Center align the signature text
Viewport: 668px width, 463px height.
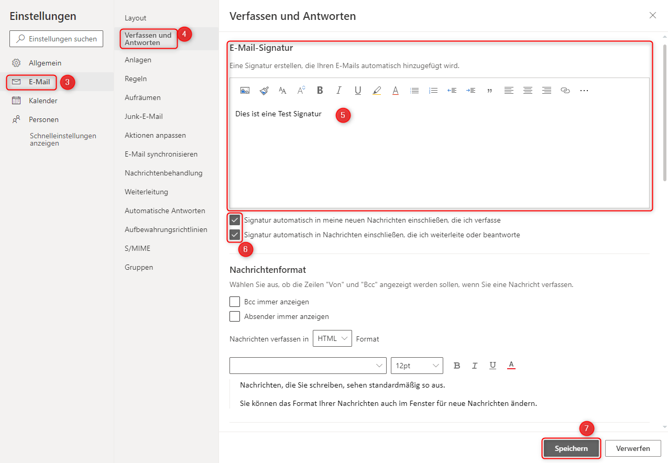tap(528, 91)
